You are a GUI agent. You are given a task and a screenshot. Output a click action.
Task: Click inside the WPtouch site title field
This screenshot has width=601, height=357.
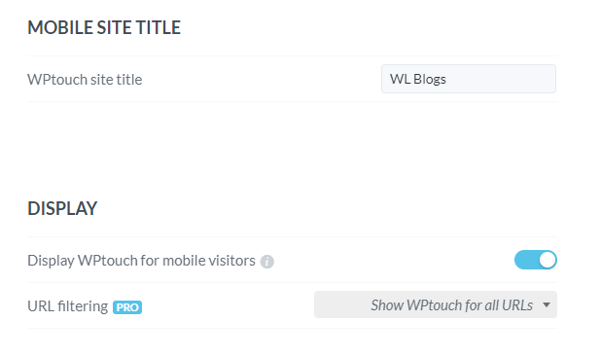469,79
